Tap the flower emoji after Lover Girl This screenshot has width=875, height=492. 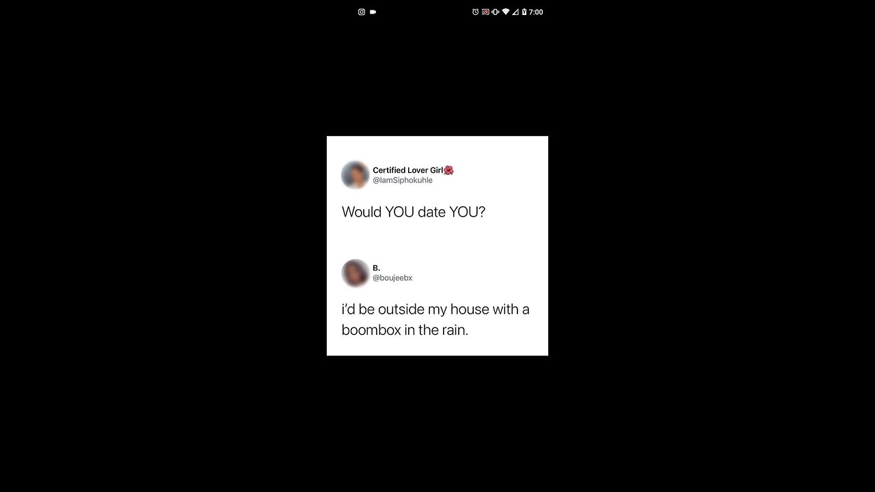click(448, 170)
